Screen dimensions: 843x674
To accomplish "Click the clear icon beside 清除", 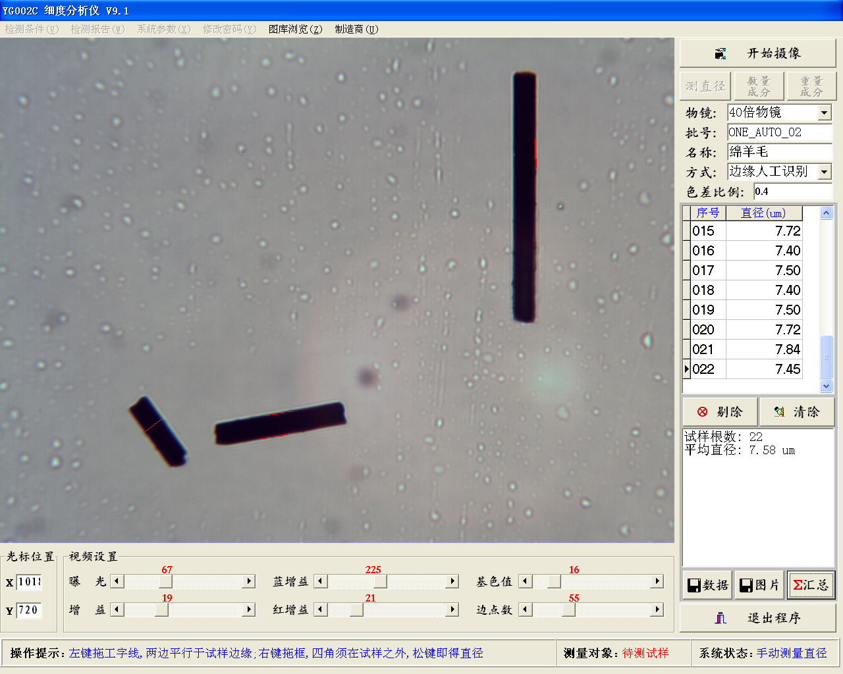I will tap(779, 412).
